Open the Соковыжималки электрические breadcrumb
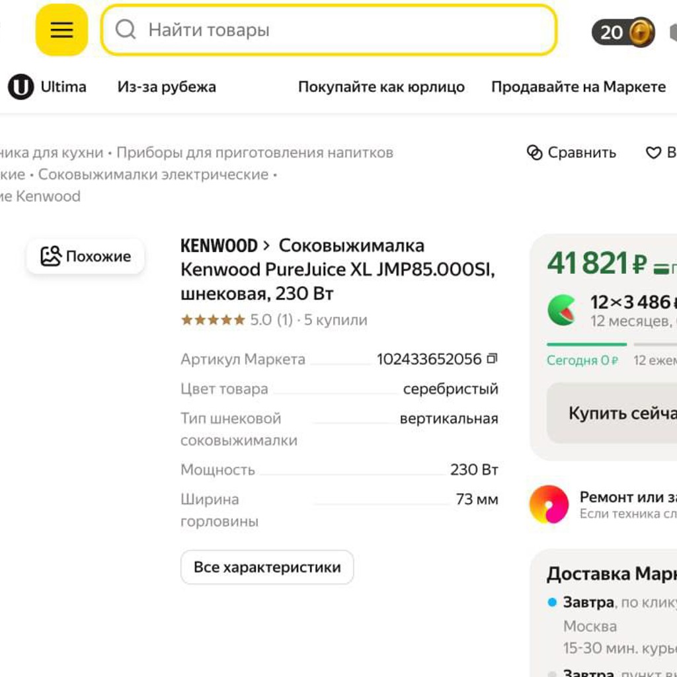This screenshot has height=677, width=677. (153, 175)
